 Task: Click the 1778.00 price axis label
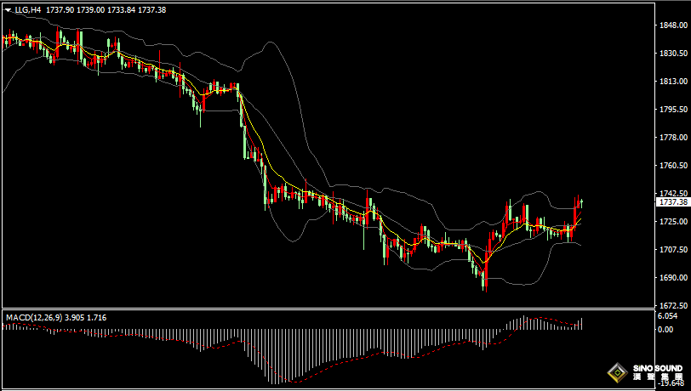click(x=673, y=138)
